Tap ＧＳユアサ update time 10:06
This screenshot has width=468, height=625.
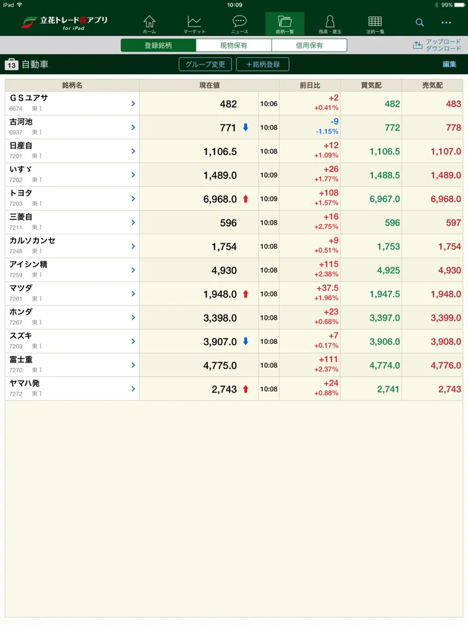(x=268, y=104)
